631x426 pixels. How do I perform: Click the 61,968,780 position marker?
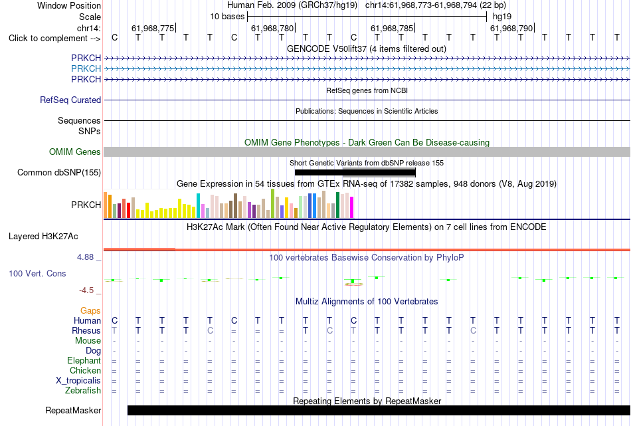pyautogui.click(x=272, y=28)
